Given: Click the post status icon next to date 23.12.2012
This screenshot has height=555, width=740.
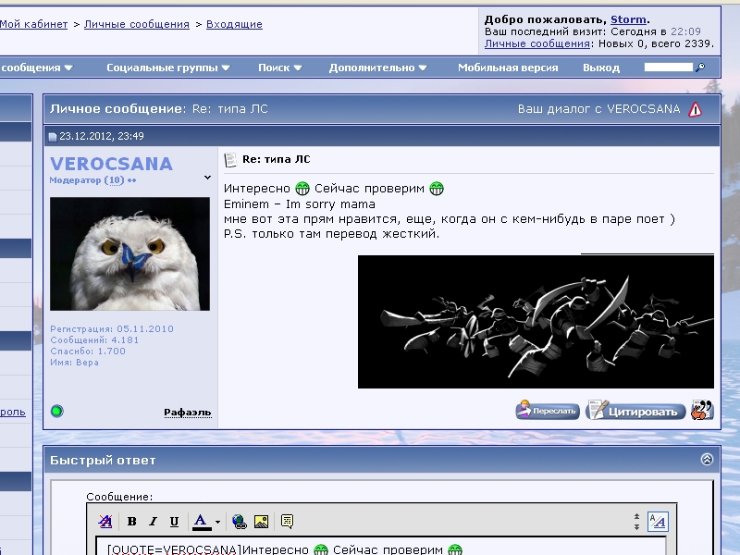Looking at the screenshot, I should click(53, 137).
